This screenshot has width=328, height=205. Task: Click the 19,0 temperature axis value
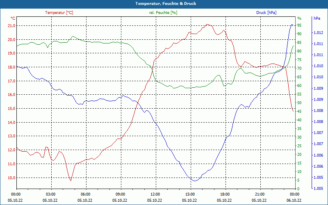[x=12, y=53]
